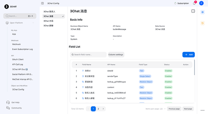Open Get Help
The width and height of the screenshot is (208, 114).
tap(15, 103)
